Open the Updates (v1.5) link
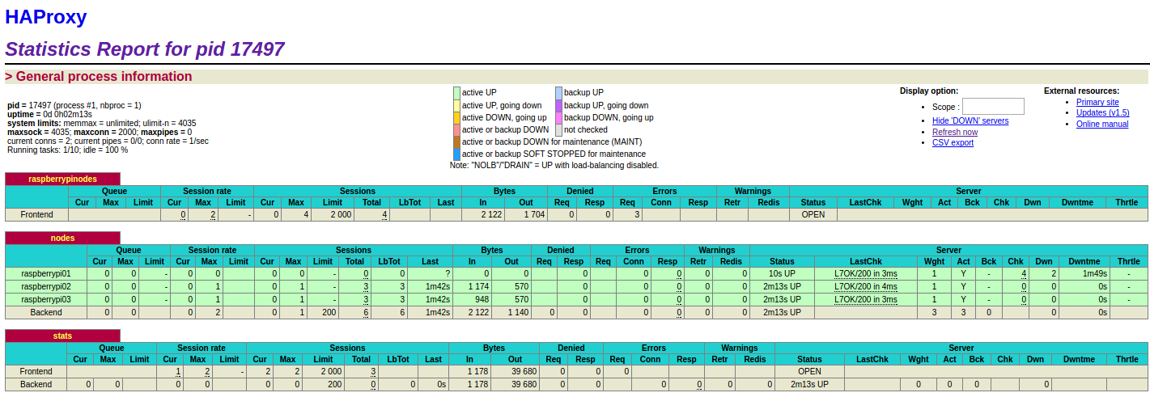This screenshot has width=1150, height=397. [1102, 113]
